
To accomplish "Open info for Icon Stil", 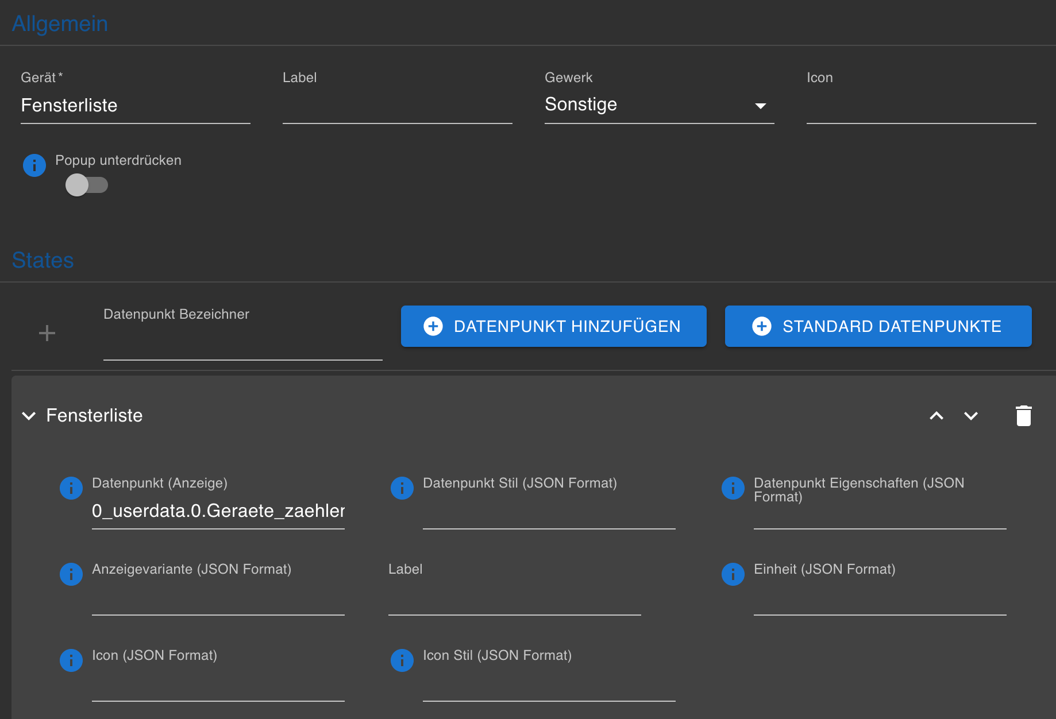I will [x=402, y=660].
